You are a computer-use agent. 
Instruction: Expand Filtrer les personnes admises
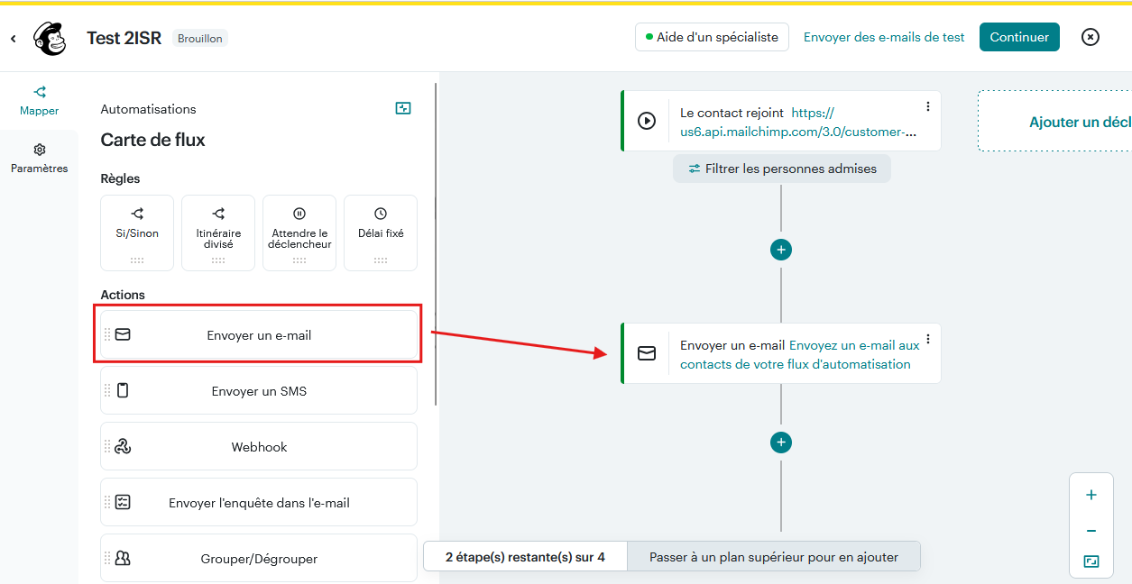point(781,169)
